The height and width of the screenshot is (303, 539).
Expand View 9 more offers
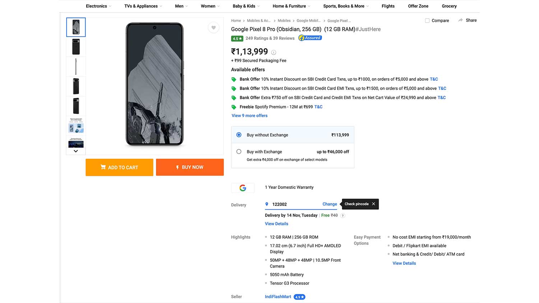pos(249,116)
